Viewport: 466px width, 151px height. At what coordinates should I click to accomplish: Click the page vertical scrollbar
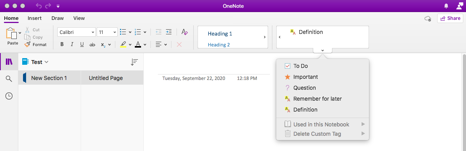pyautogui.click(x=464, y=102)
